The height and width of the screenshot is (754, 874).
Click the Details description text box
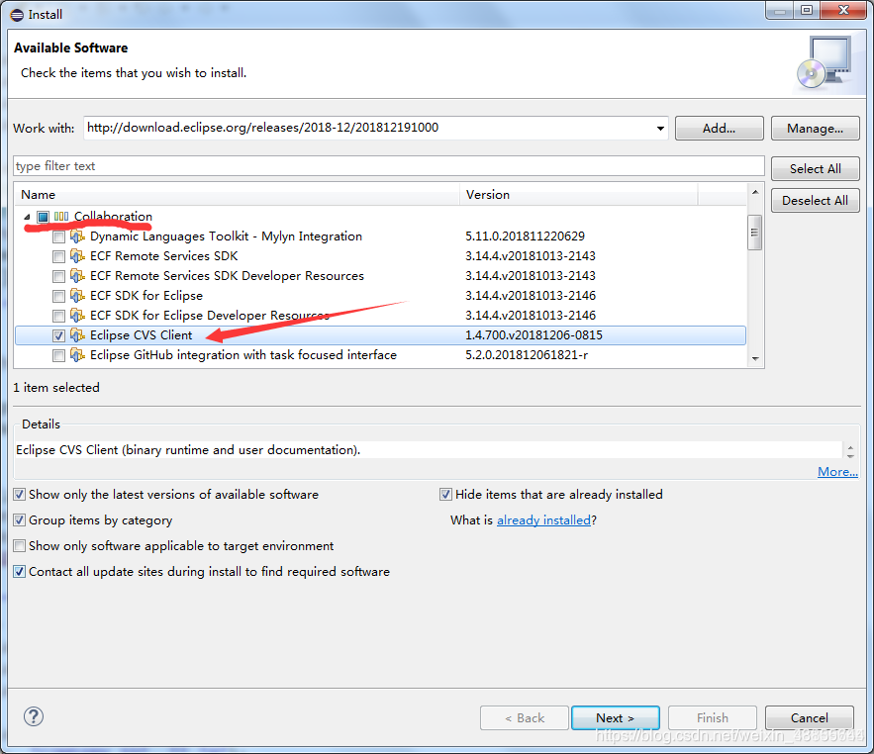(428, 450)
